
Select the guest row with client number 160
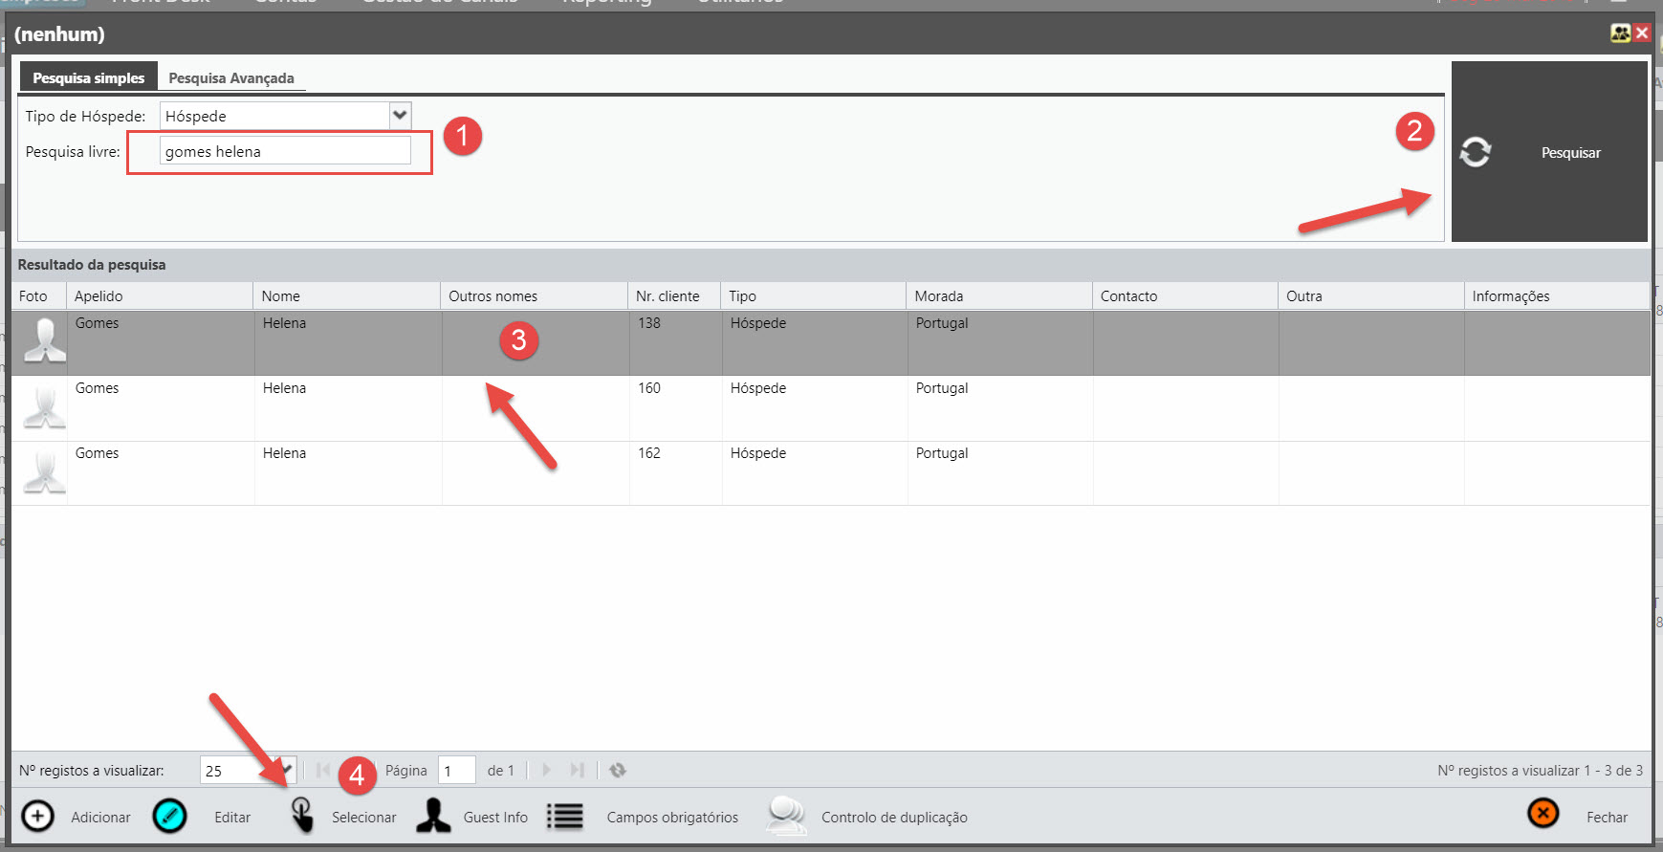click(648, 407)
